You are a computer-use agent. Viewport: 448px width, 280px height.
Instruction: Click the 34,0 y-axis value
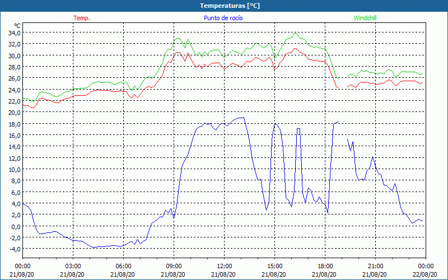point(15,33)
